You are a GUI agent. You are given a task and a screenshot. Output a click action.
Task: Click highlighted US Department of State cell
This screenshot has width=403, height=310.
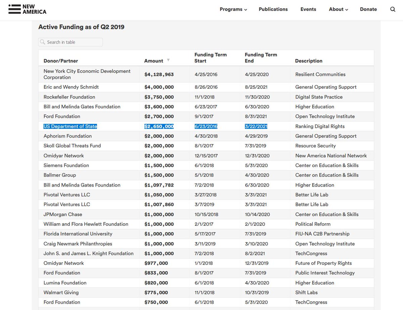[x=70, y=126]
